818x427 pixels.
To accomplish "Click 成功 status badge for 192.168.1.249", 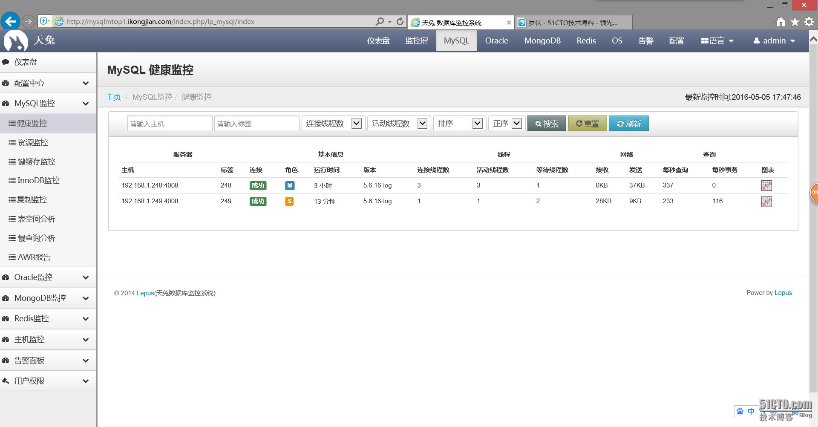I will [258, 201].
